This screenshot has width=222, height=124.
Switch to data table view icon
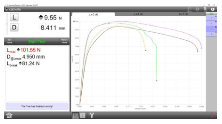click(82, 115)
